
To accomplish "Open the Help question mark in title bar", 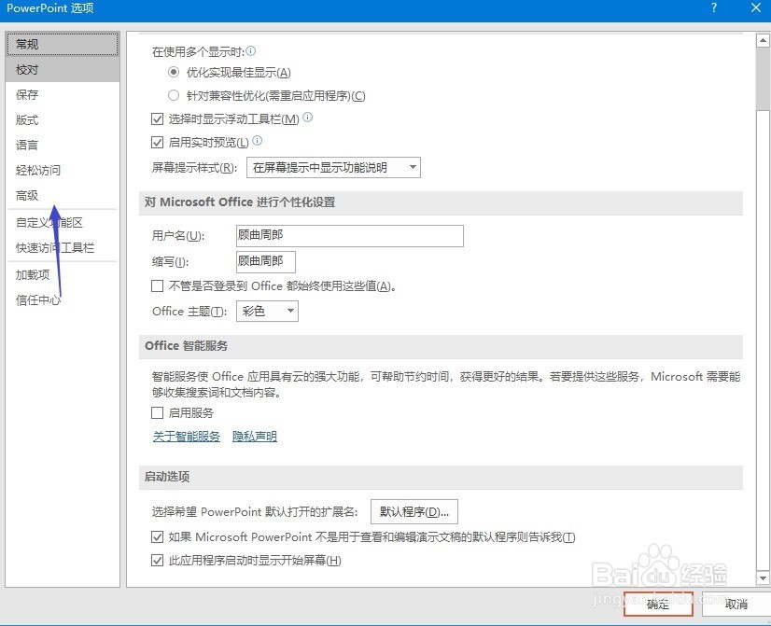I will pos(713,9).
